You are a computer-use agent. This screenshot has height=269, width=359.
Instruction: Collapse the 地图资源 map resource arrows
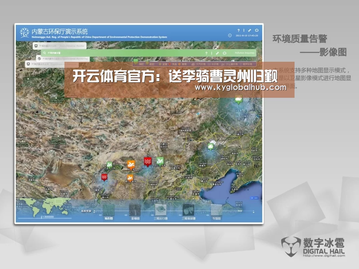(x=94, y=211)
